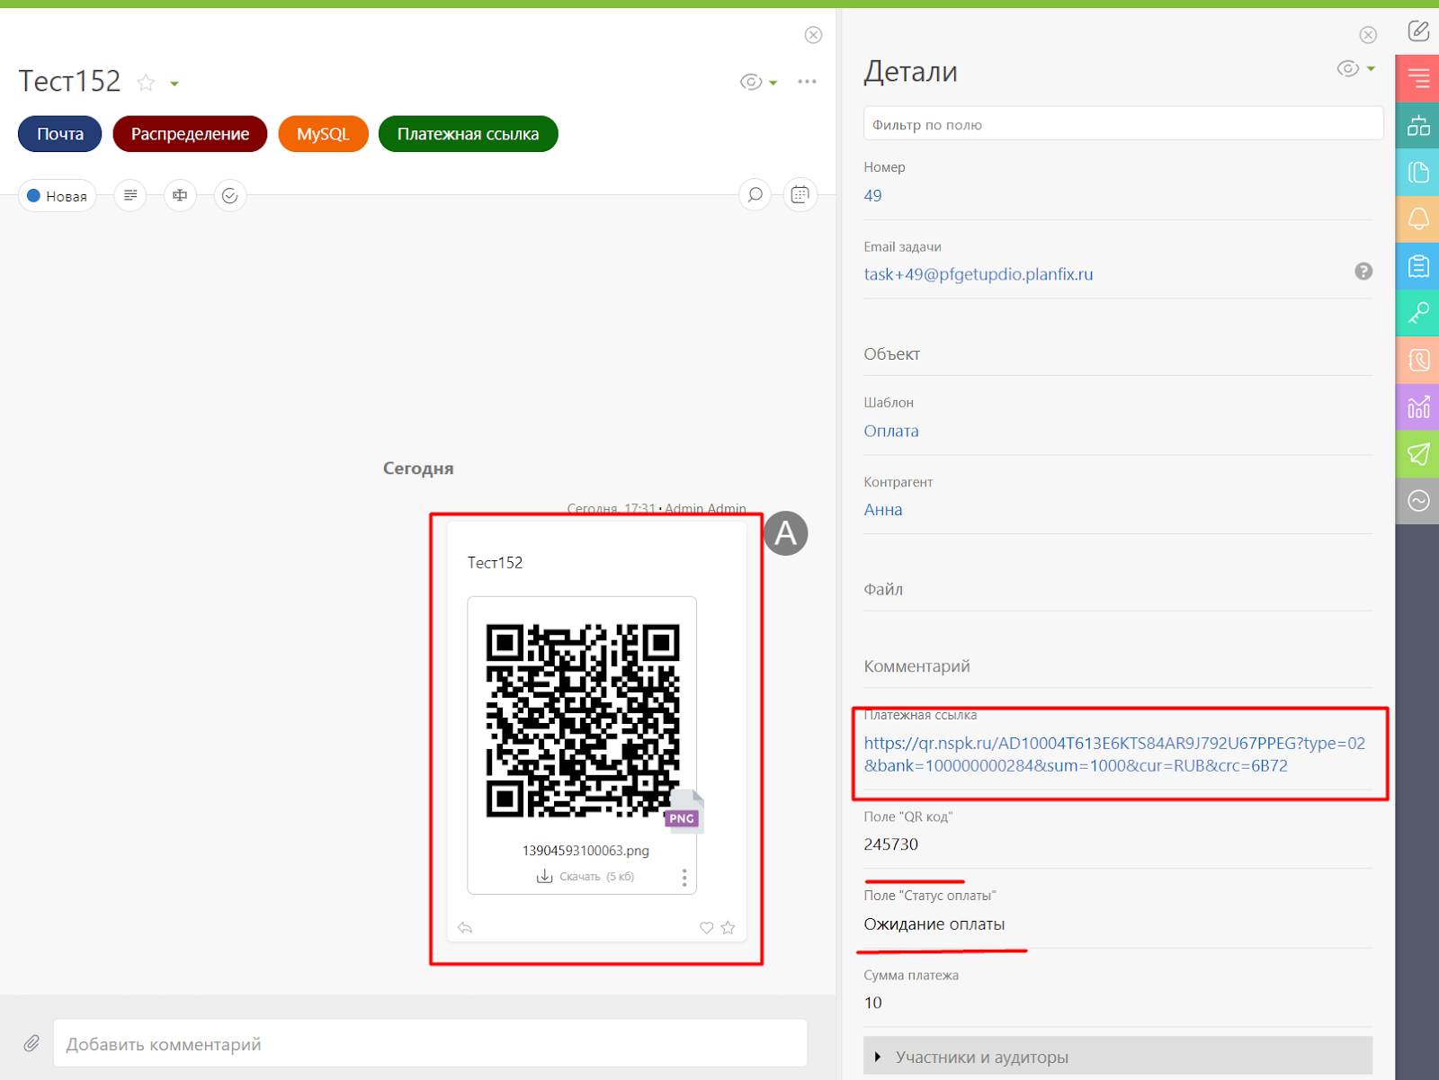Open the Оплата template link
Screen dimensions: 1439x1080
point(891,431)
